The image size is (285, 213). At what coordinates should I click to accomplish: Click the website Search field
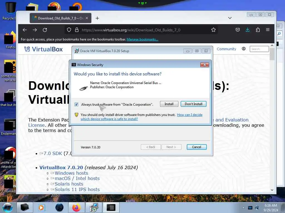tap(259, 49)
